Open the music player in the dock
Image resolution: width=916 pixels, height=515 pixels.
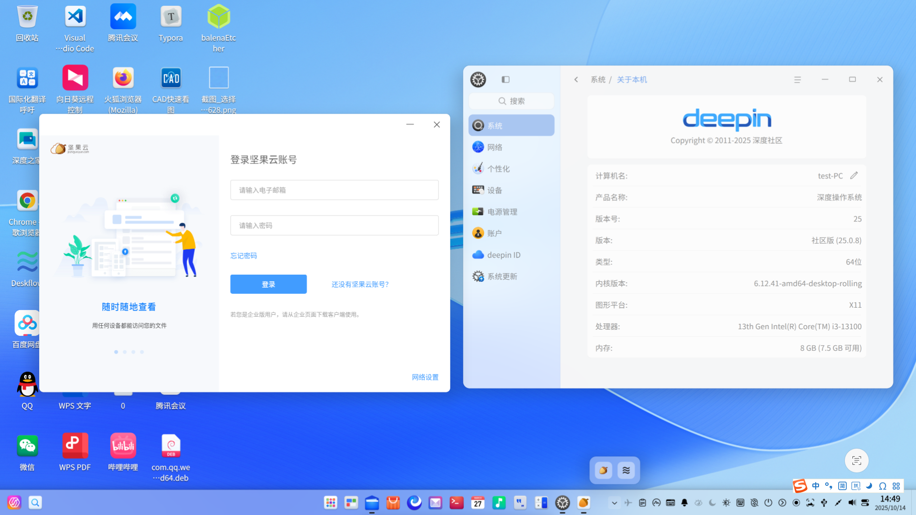point(499,503)
